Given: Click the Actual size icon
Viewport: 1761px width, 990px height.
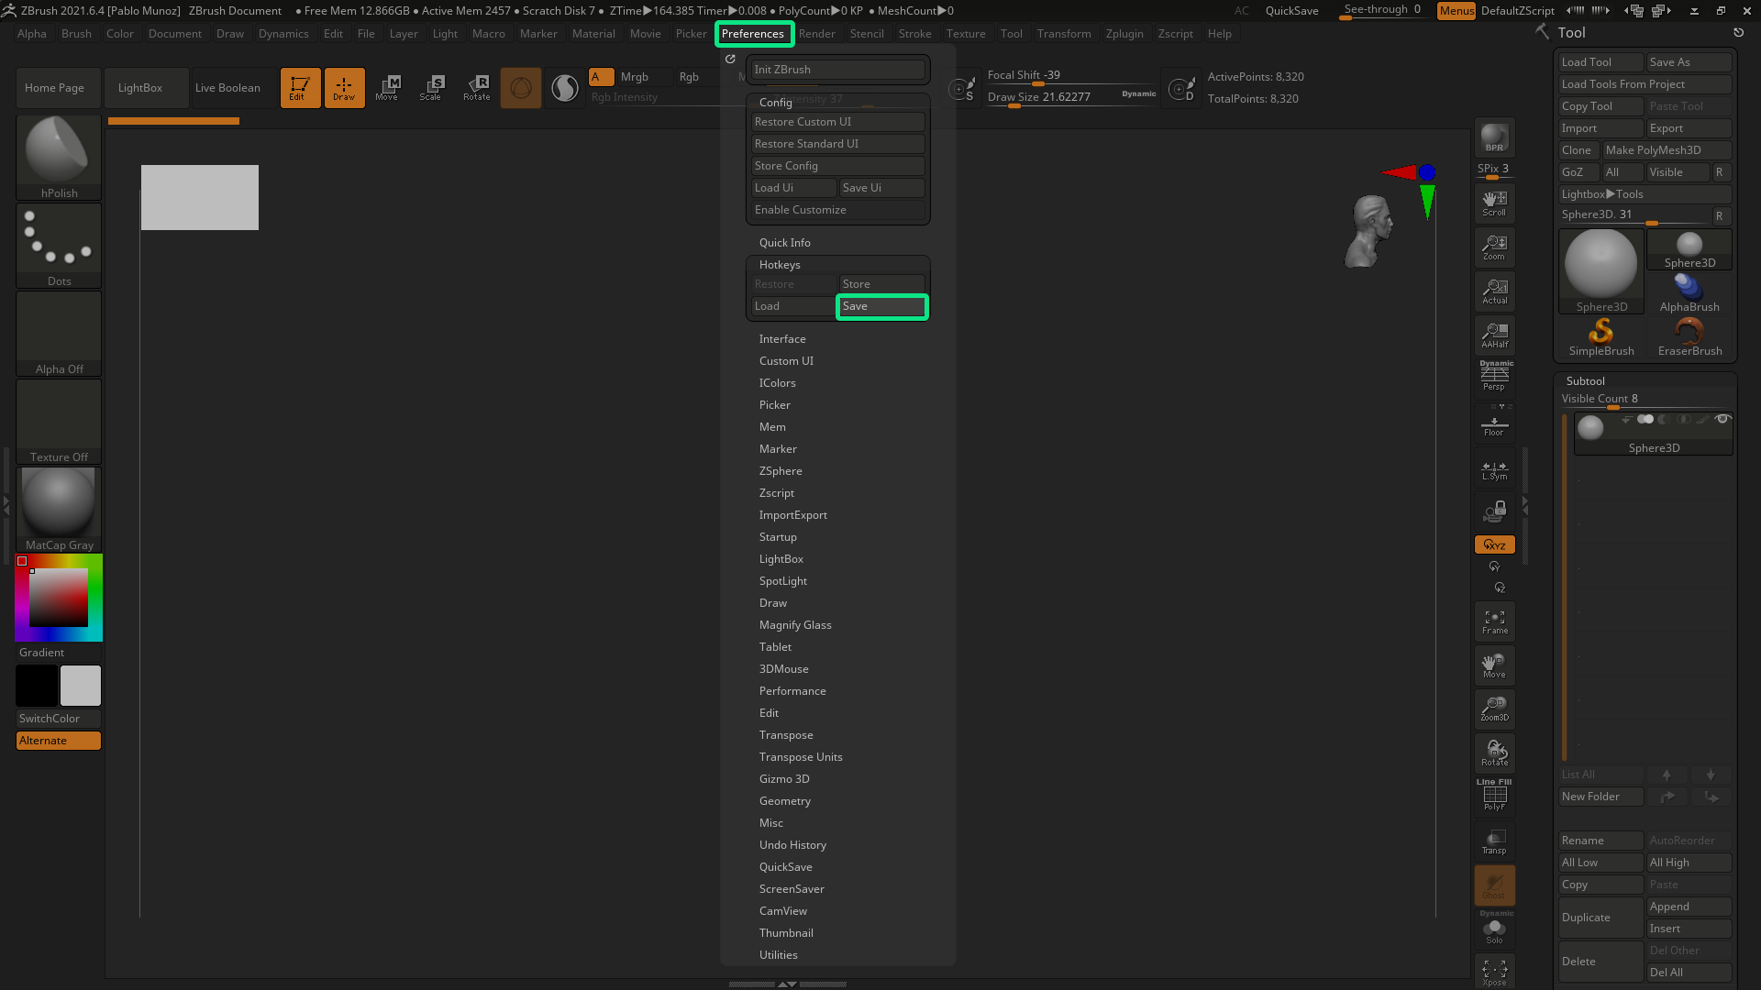Looking at the screenshot, I should pyautogui.click(x=1494, y=291).
